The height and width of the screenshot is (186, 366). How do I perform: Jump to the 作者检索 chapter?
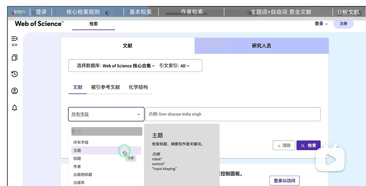192,12
